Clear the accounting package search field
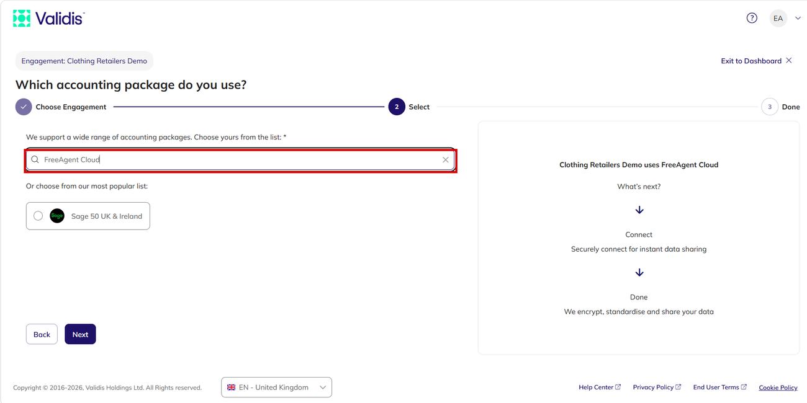Image resolution: width=807 pixels, height=403 pixels. [446, 160]
